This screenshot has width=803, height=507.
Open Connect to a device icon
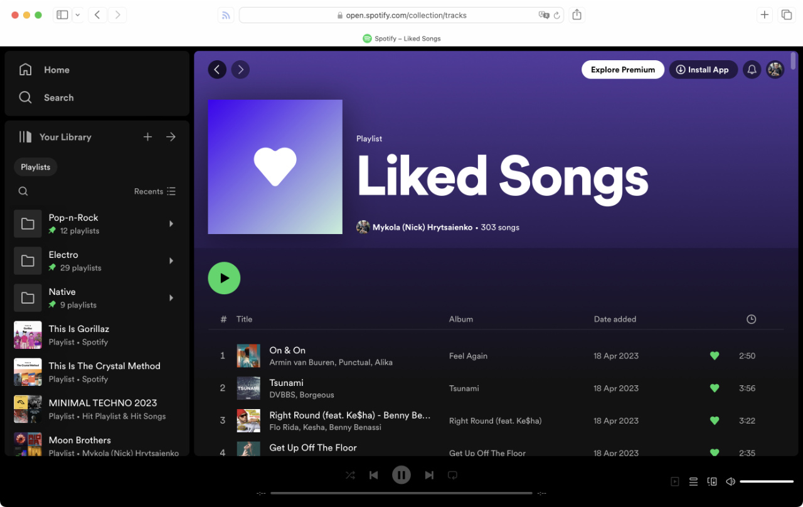click(x=712, y=482)
